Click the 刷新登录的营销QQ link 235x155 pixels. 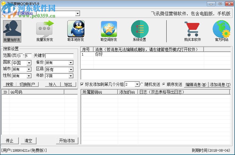17,13
